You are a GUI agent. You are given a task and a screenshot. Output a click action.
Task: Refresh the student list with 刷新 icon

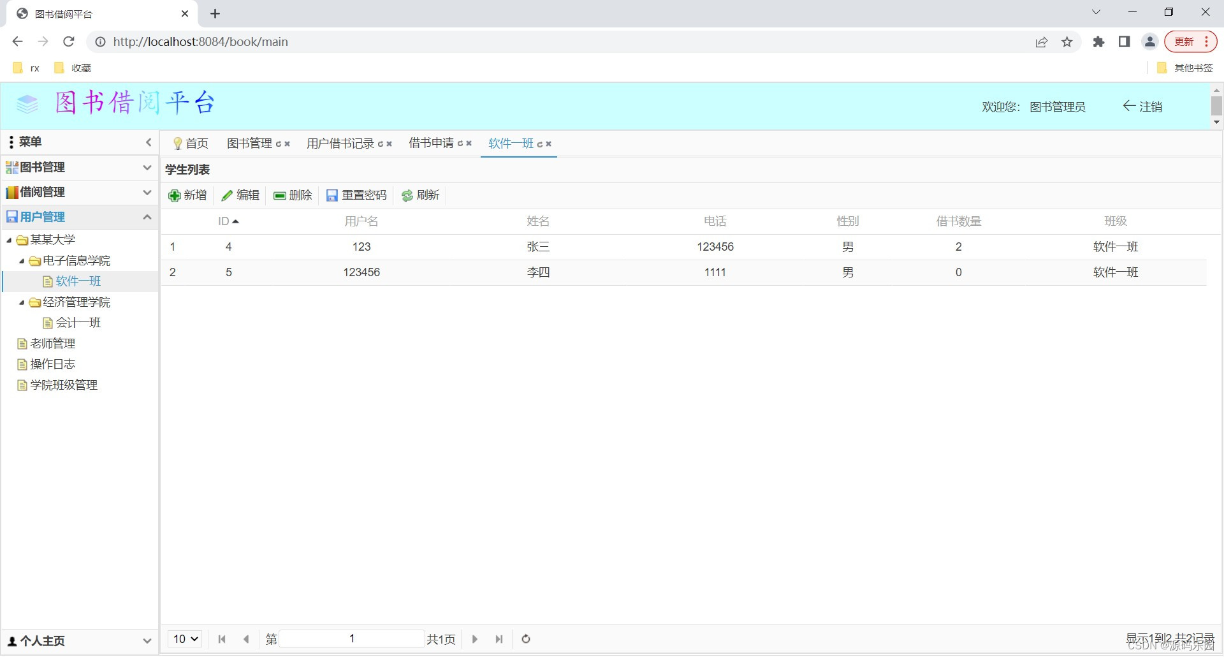click(x=407, y=195)
